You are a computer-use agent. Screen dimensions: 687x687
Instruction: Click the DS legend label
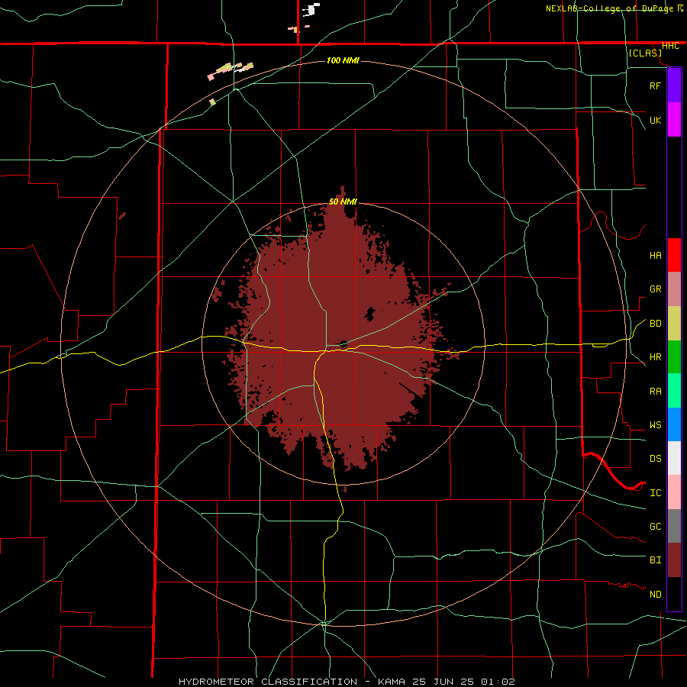(x=655, y=459)
